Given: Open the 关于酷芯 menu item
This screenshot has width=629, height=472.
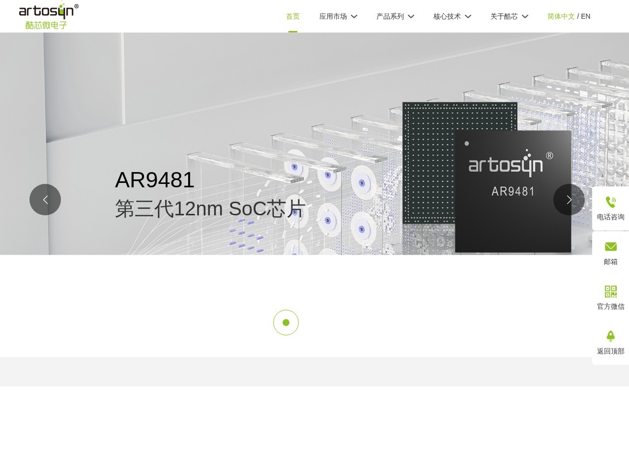Looking at the screenshot, I should click(509, 16).
